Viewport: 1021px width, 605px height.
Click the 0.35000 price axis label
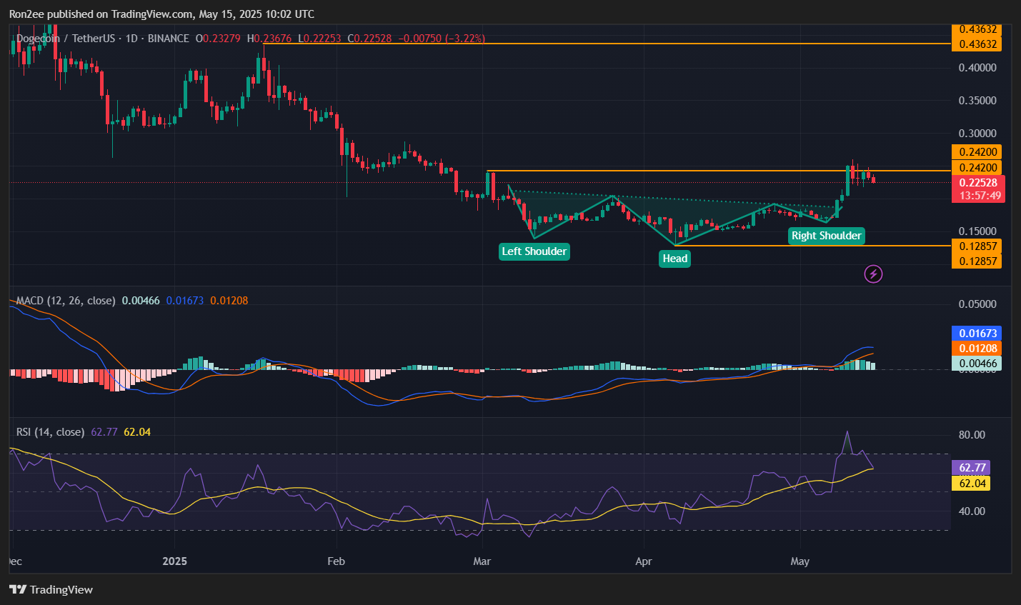[977, 101]
